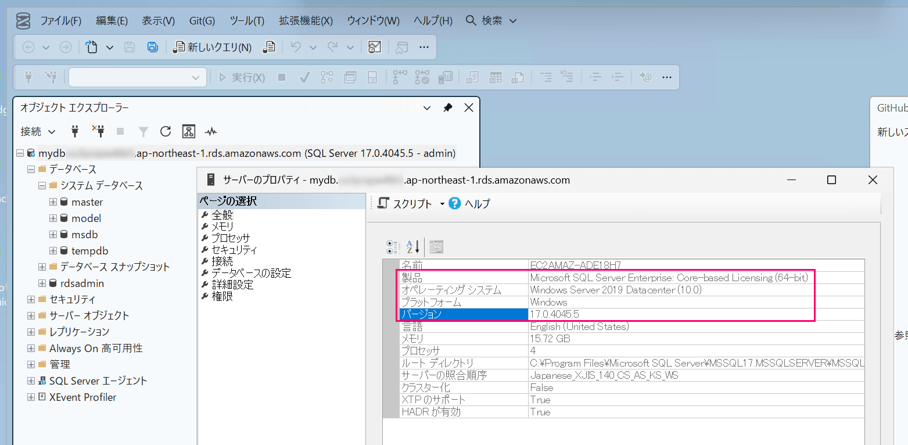Expand the master database node
908x445 pixels.
click(53, 202)
